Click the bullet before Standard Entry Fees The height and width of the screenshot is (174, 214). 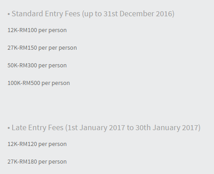9,14
